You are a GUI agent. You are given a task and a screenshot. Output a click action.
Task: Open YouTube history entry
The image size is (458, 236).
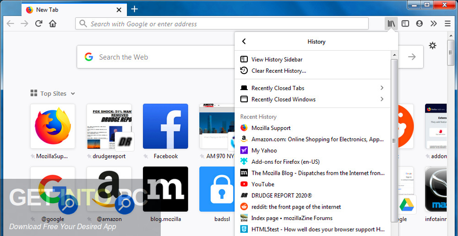point(312,184)
